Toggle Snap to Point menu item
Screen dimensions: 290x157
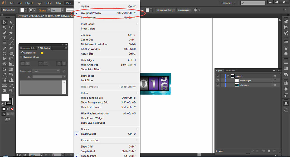(x=107, y=155)
